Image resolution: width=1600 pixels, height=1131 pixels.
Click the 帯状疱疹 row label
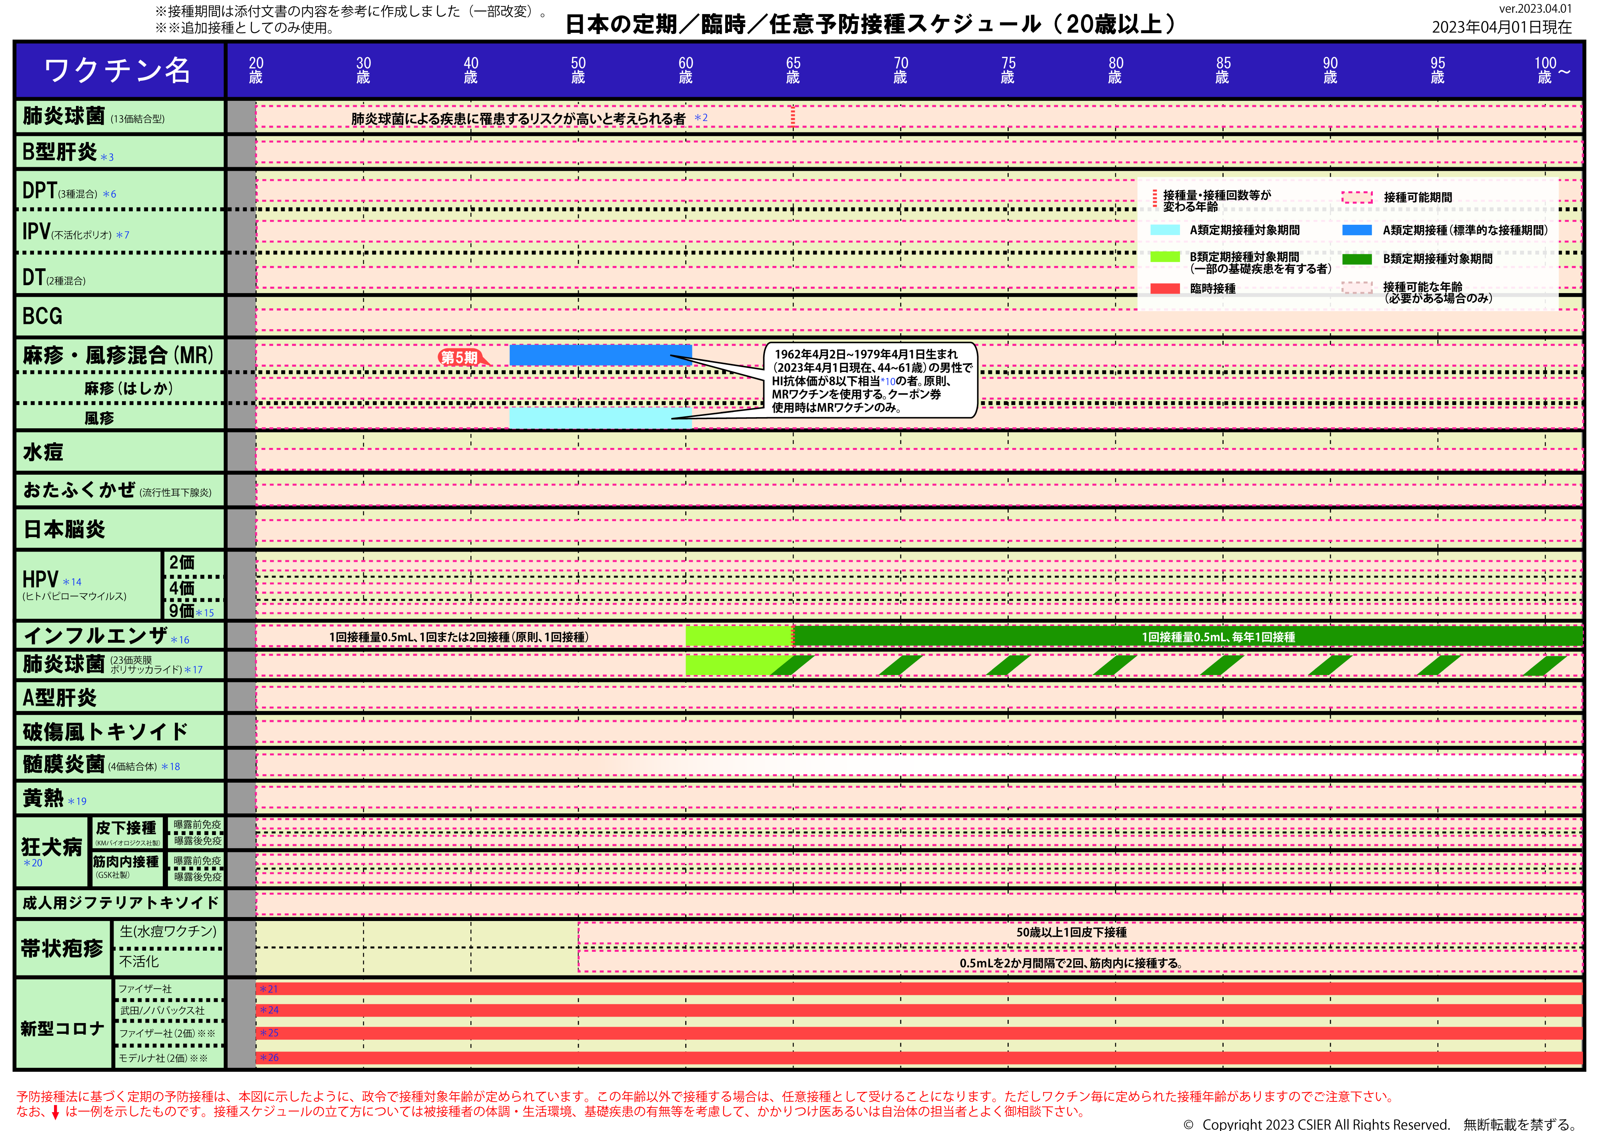pyautogui.click(x=63, y=948)
